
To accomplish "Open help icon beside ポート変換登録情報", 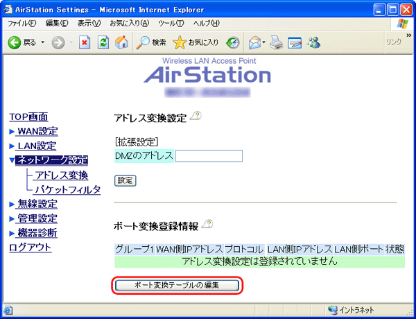I will pyautogui.click(x=207, y=224).
